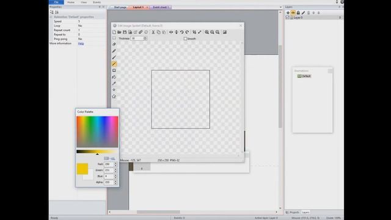This screenshot has width=391, height=220.
Task: Increase the Blue value with the stepper
Action: (x=115, y=175)
